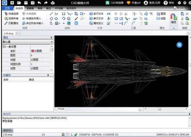191x137 pixels.
Task: Click the Line draw tool icon
Action: (x=51, y=14)
